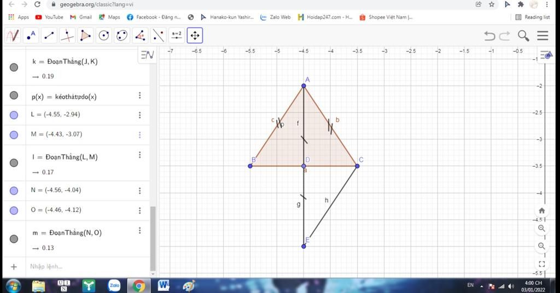Toggle visibility of segment k
Screen dimensions: 560x293
pyautogui.click(x=14, y=67)
